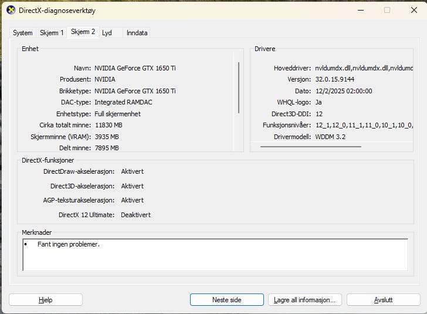Click the Funksjonsnivåer label
Screen dimensions: 427x314
287,125
